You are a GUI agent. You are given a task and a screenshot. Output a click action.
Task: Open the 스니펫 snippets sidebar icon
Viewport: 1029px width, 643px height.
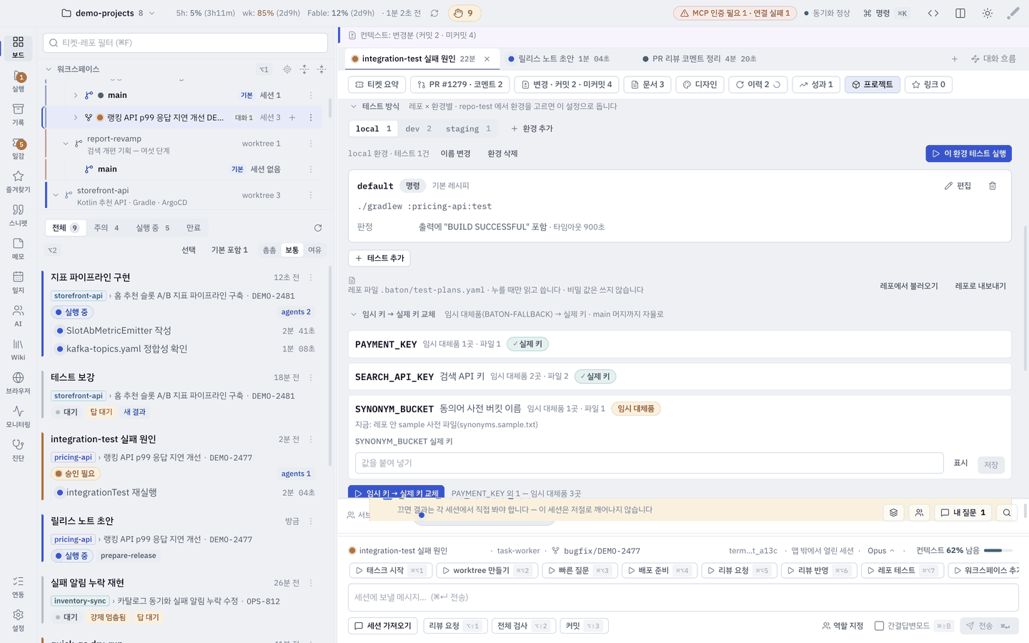pyautogui.click(x=18, y=215)
